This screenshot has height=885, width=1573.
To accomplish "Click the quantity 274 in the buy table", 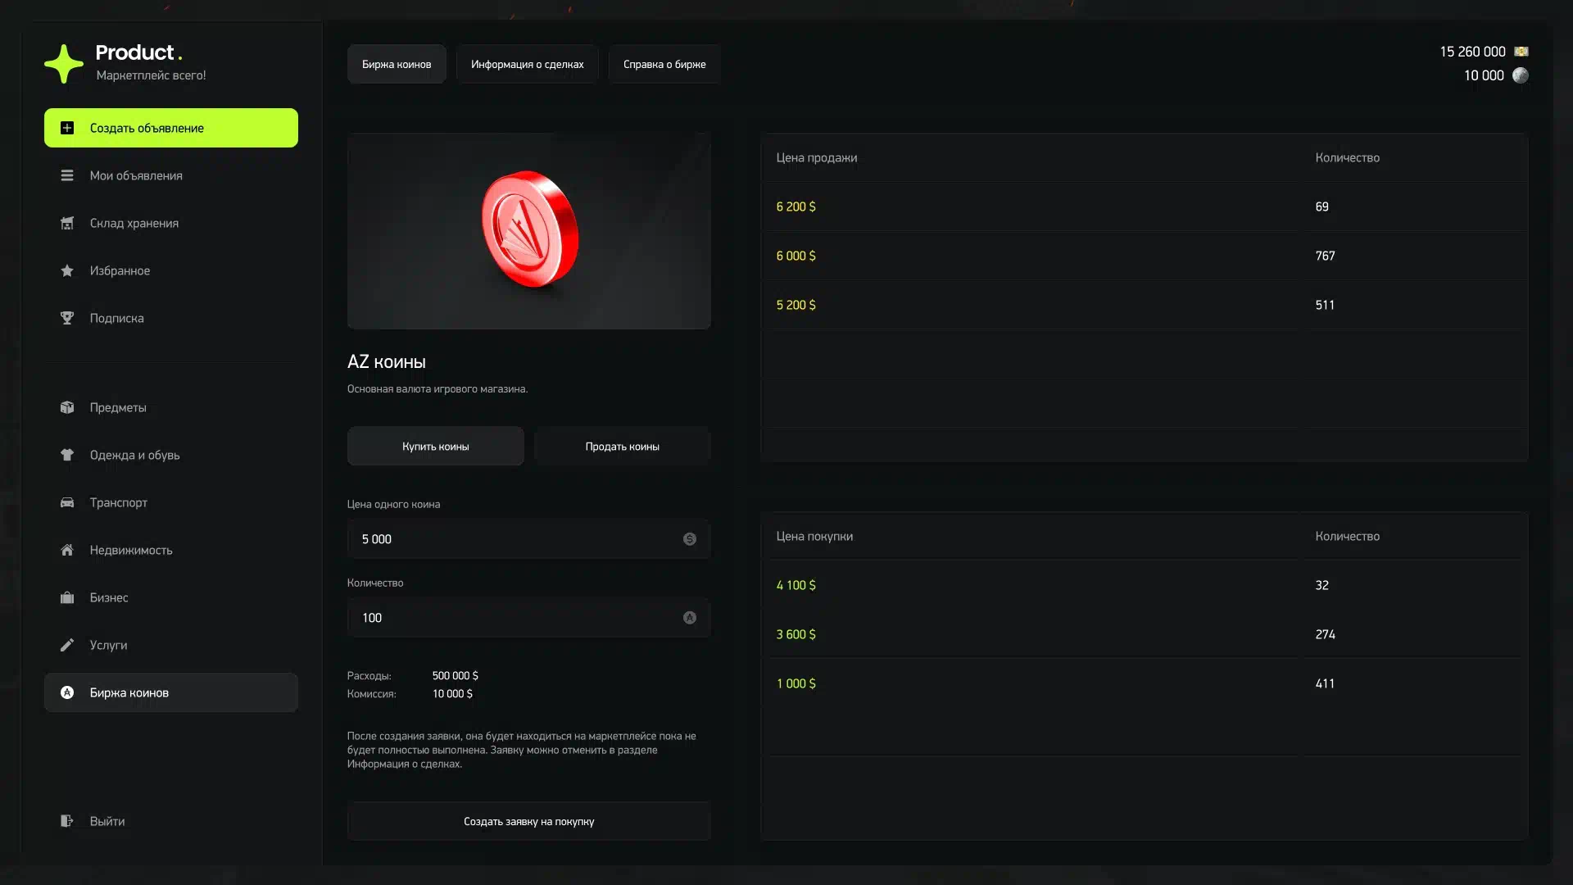I will (1325, 634).
